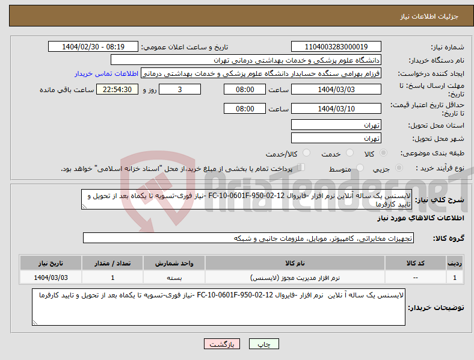
Task: Click the توضیحات خریدار textarea
Action: pyautogui.click(x=218, y=307)
